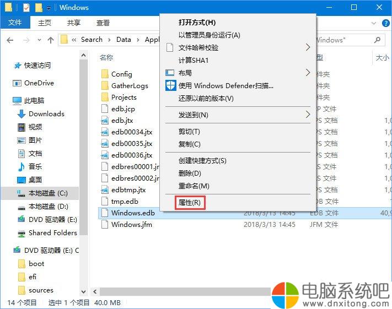Click the 文件哈希校验 document icon
Image resolution: width=392 pixels, height=309 pixels.
pos(170,47)
